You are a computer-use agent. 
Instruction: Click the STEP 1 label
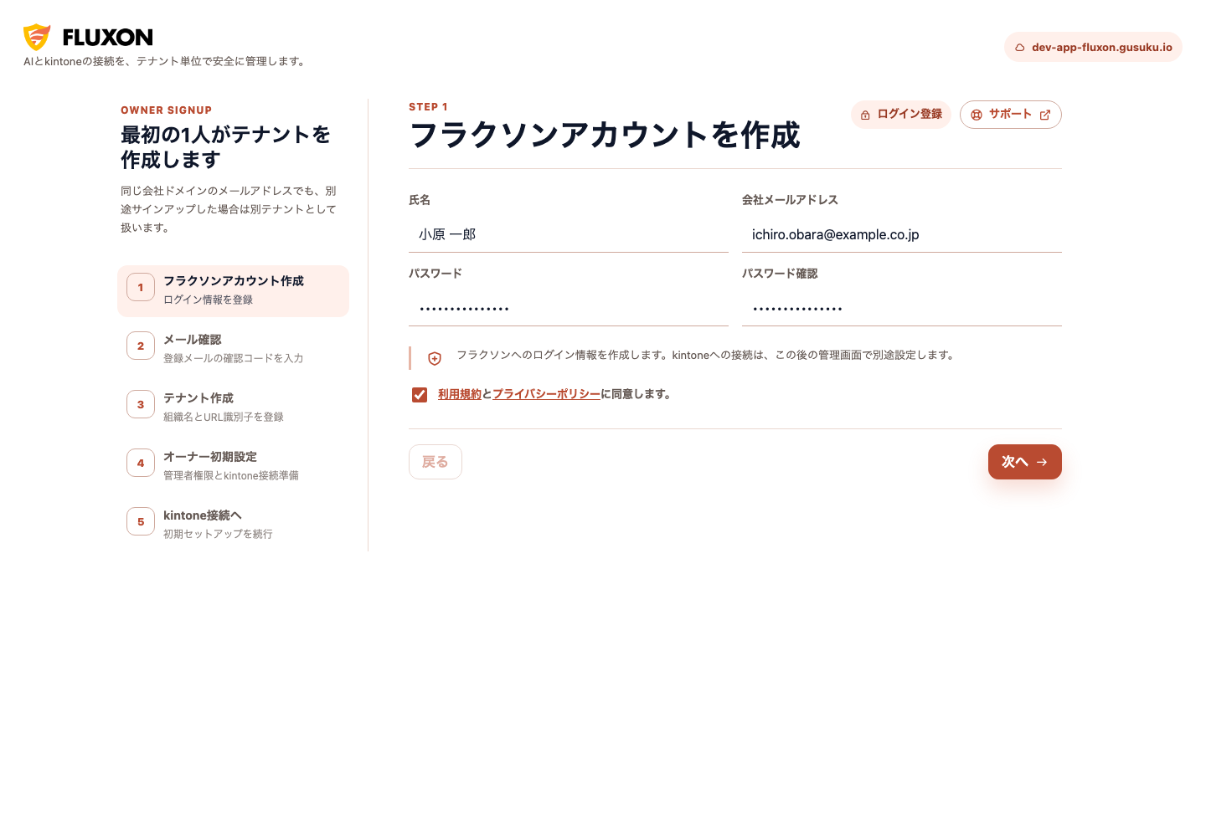pyautogui.click(x=429, y=107)
